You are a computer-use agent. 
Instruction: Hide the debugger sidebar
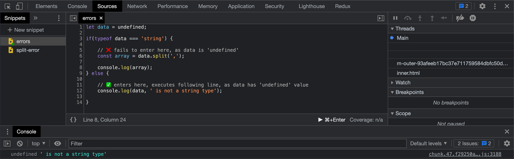381,18
